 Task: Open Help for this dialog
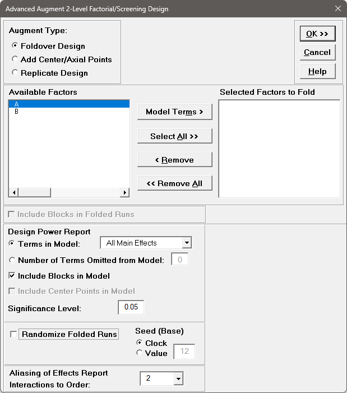(x=317, y=71)
